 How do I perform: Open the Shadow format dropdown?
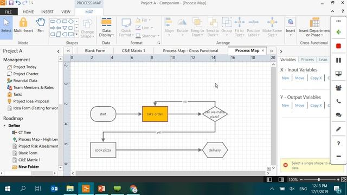pyautogui.click(x=147, y=36)
